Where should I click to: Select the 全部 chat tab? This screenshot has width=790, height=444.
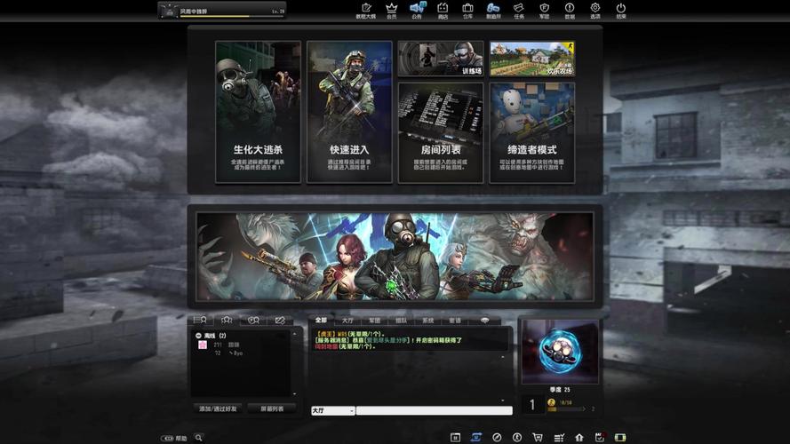click(322, 321)
